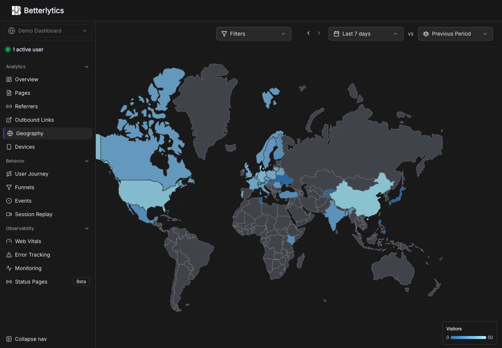Go to the previous time period arrow
The width and height of the screenshot is (502, 348).
(x=308, y=33)
